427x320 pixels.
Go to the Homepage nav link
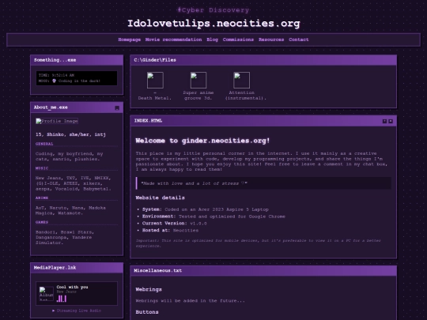click(130, 40)
